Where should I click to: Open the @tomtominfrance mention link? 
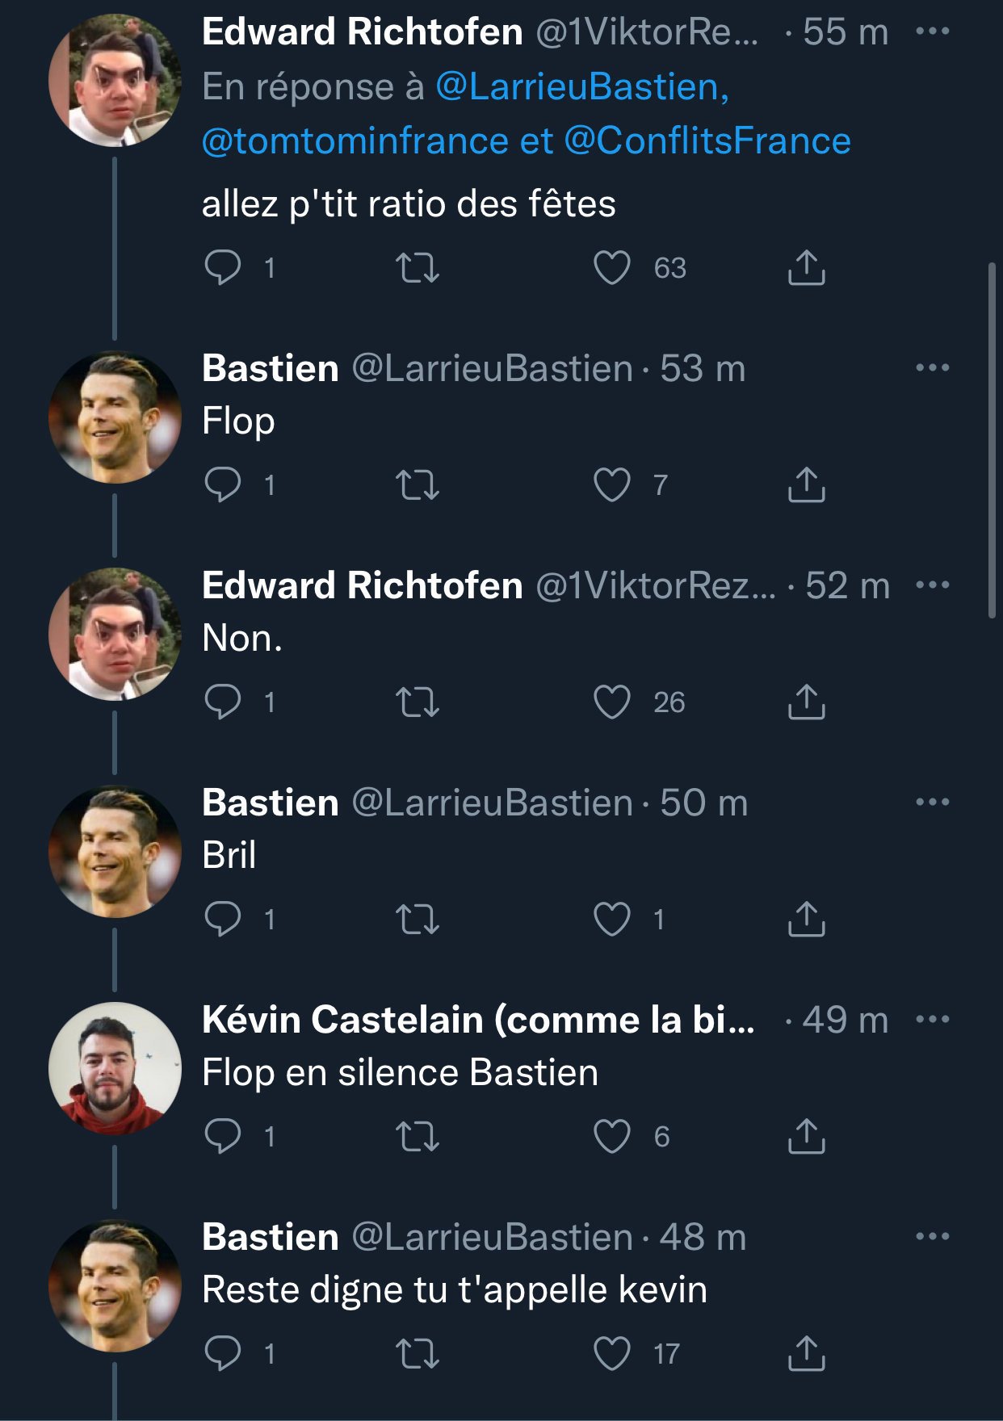pos(354,141)
